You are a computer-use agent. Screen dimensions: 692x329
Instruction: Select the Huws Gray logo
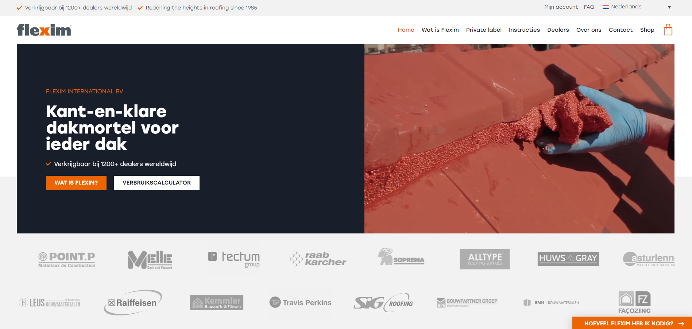tap(568, 259)
